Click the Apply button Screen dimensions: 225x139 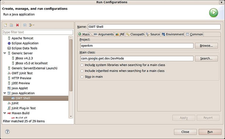tap(184, 118)
